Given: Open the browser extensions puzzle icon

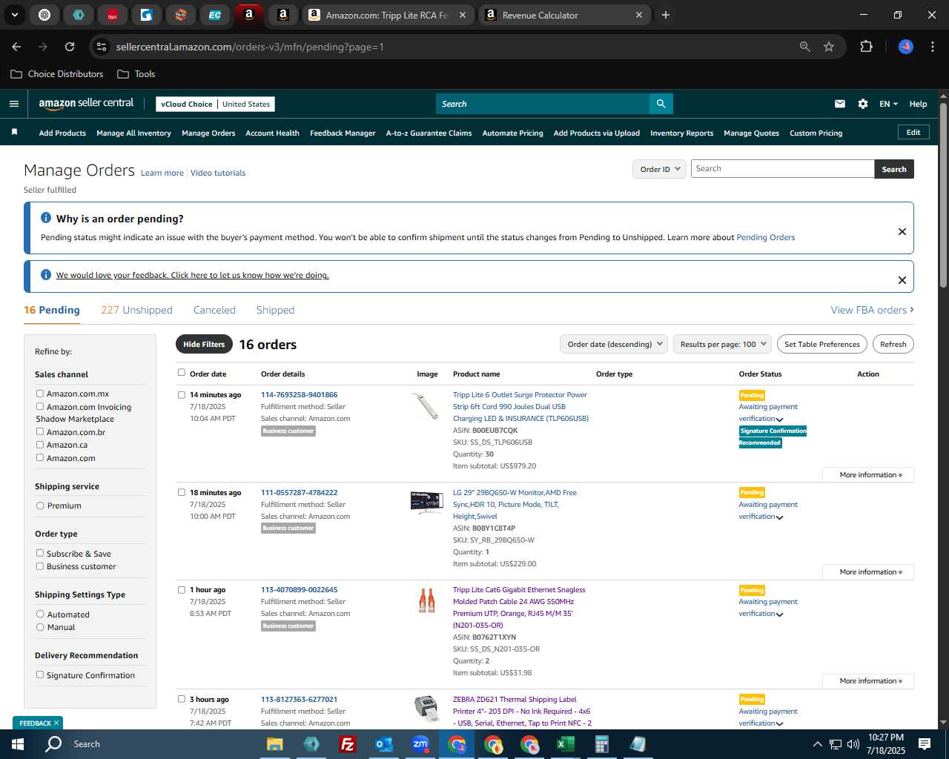Looking at the screenshot, I should pyautogui.click(x=866, y=47).
